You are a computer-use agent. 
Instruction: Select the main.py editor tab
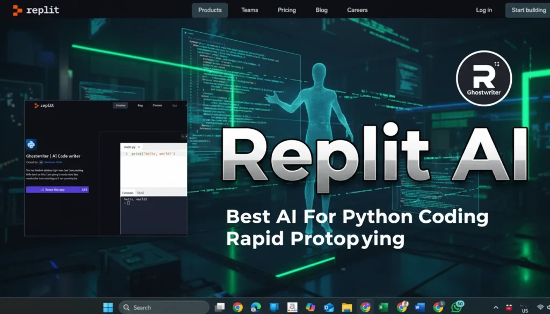coord(130,147)
